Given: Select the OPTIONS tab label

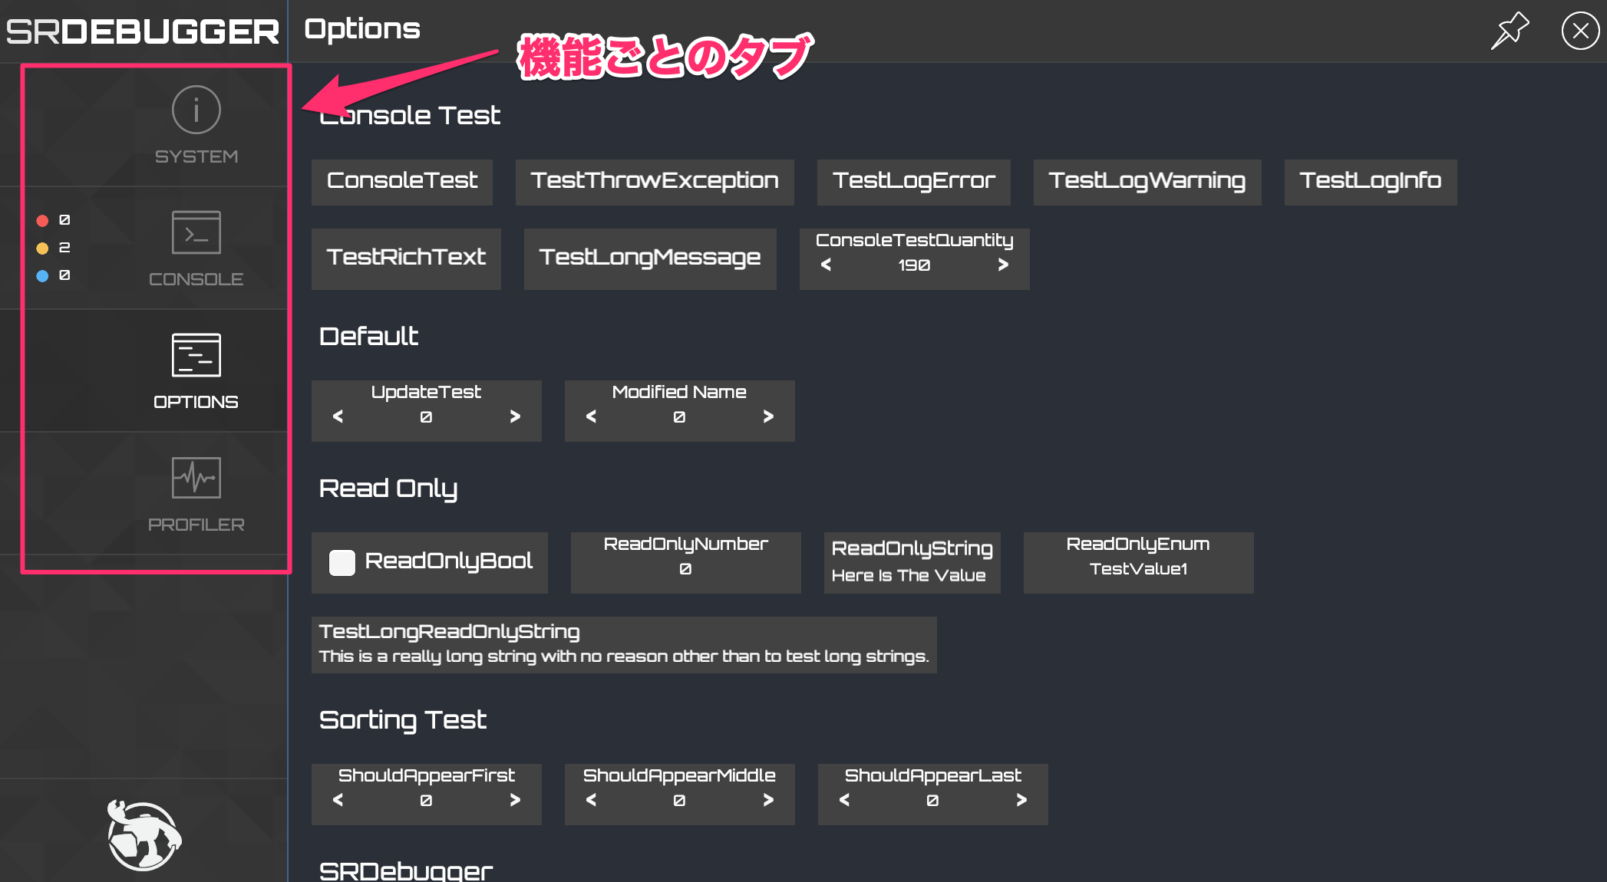Looking at the screenshot, I should point(196,402).
